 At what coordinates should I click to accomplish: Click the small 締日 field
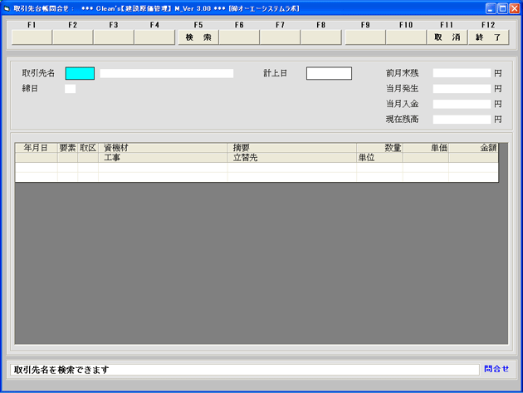pyautogui.click(x=71, y=89)
